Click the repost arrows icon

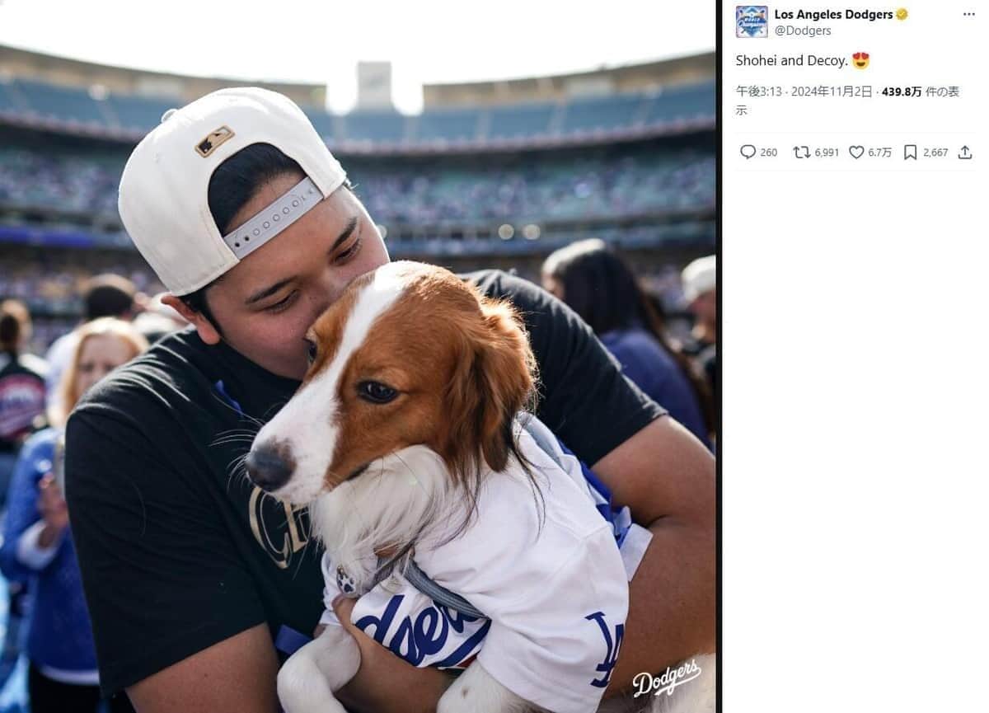(801, 152)
